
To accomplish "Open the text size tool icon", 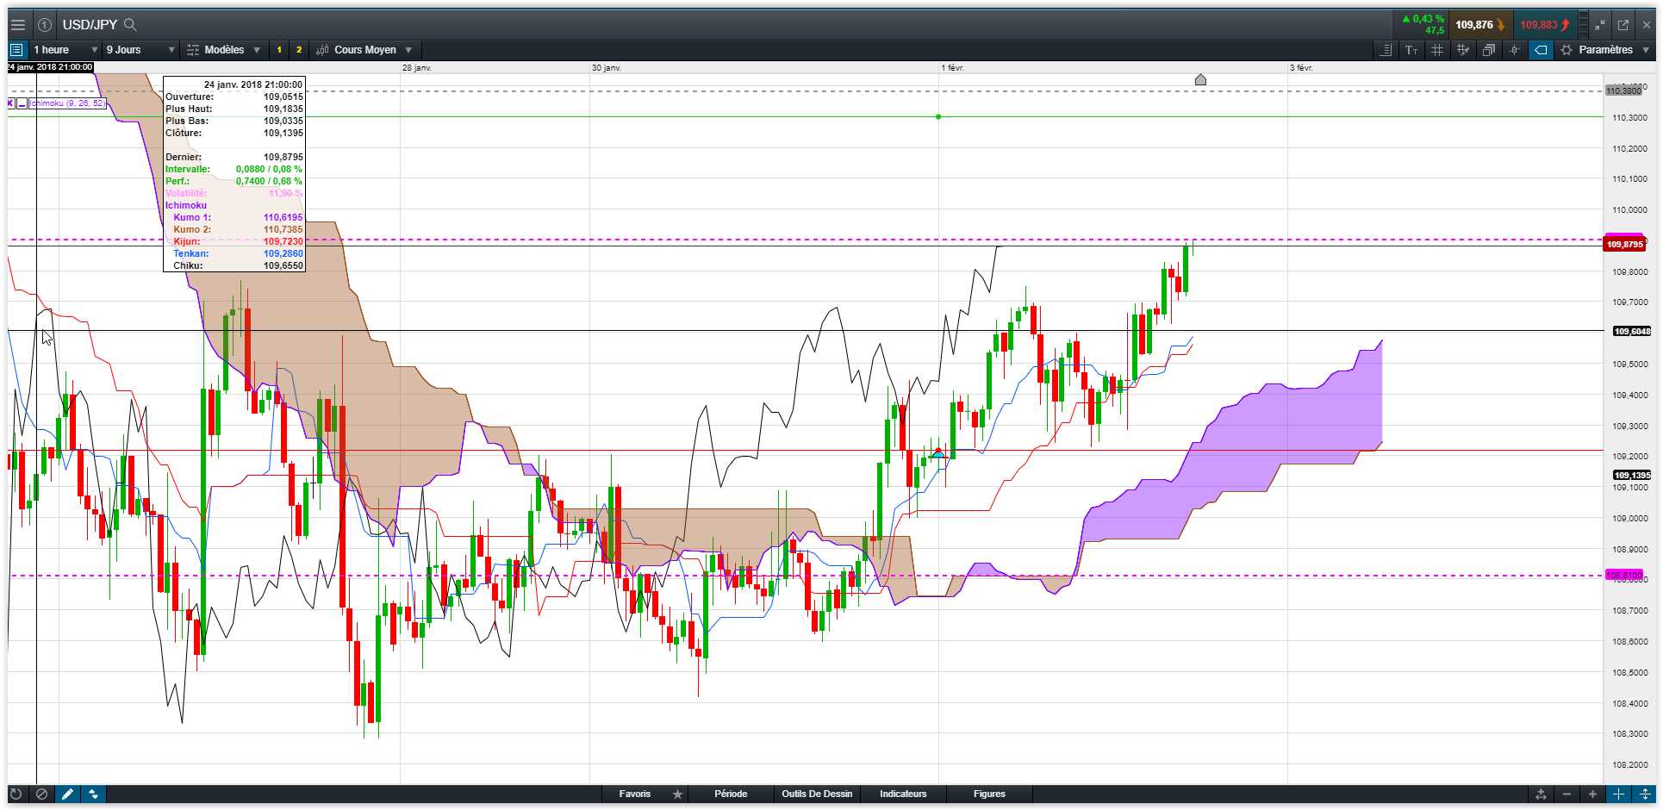I will [x=1411, y=50].
